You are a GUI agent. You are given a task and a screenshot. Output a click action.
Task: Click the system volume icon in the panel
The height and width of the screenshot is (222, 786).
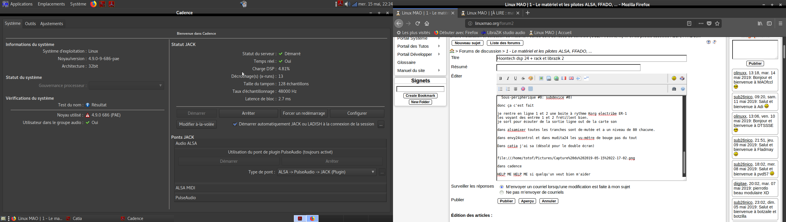click(x=348, y=4)
